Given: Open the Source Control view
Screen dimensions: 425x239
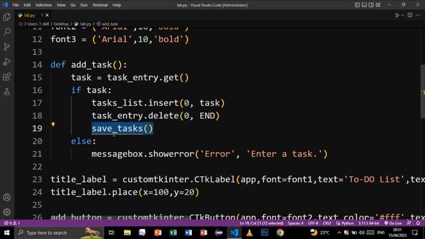Looking at the screenshot, I should (x=7, y=46).
